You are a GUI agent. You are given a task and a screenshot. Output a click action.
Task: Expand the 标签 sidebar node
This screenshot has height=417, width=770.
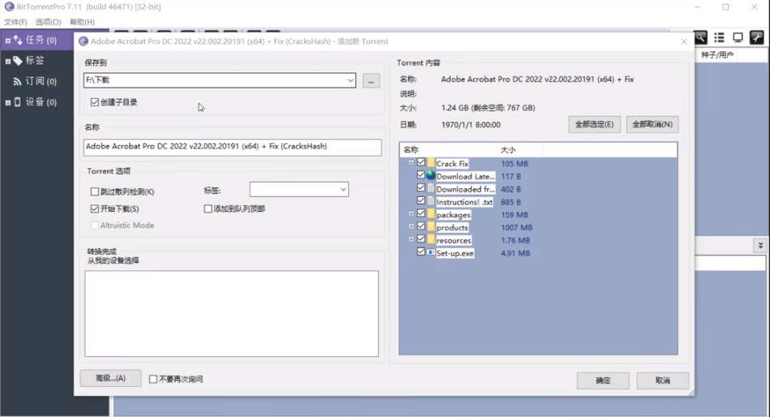[8, 62]
